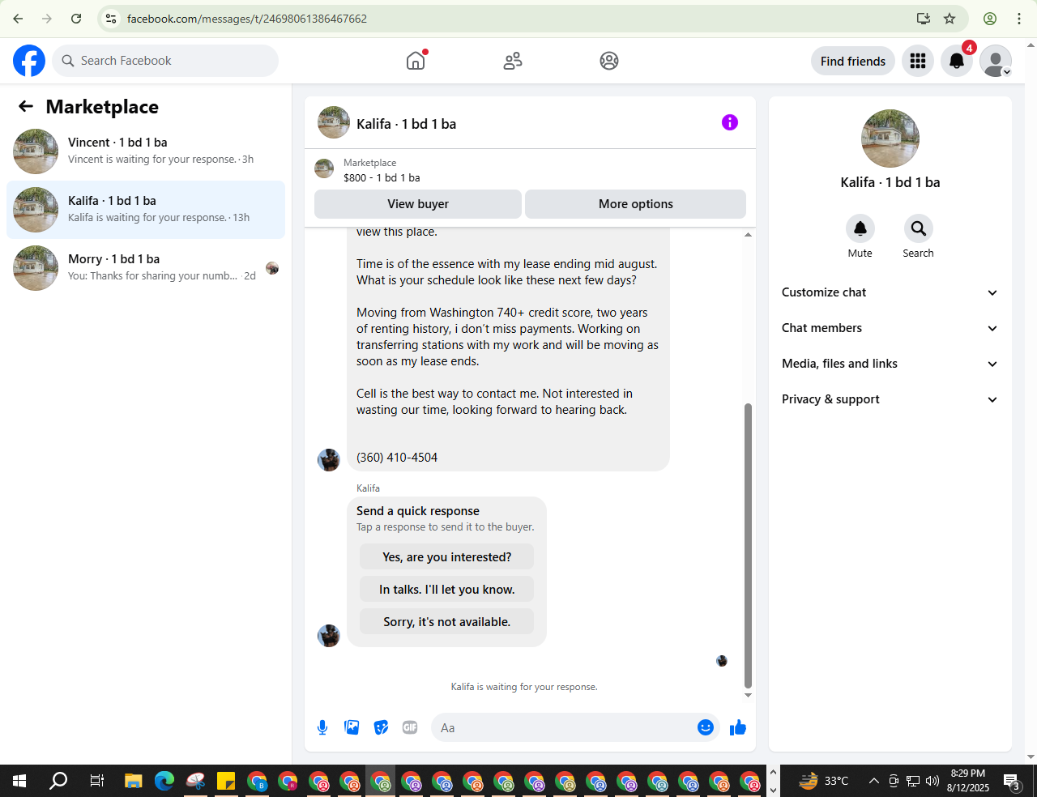
Task: Open the emoji picker smiley
Action: (x=706, y=727)
